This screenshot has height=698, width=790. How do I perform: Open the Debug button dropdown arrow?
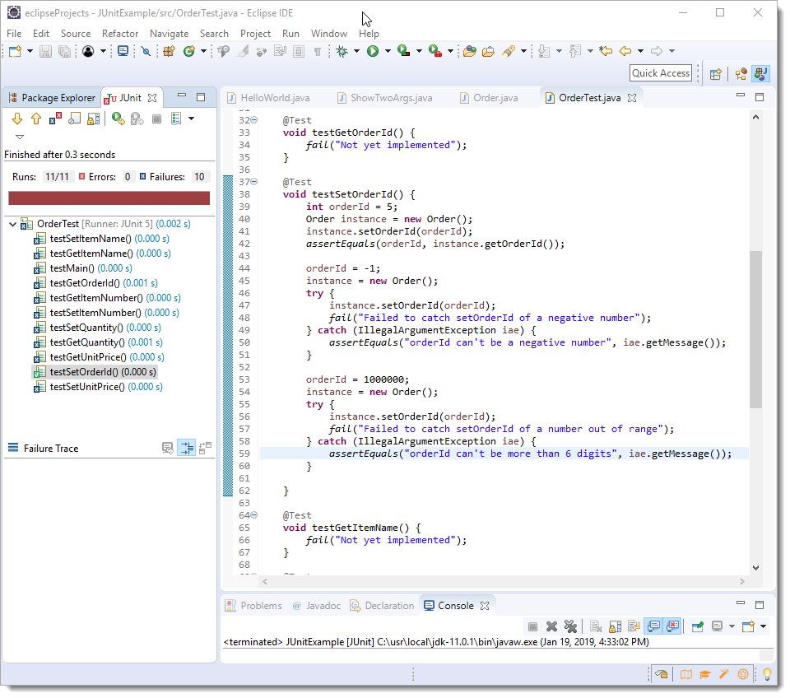pos(356,51)
